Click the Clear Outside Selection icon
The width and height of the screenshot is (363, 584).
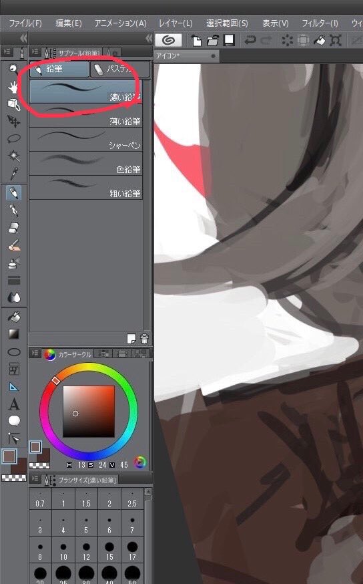(303, 40)
